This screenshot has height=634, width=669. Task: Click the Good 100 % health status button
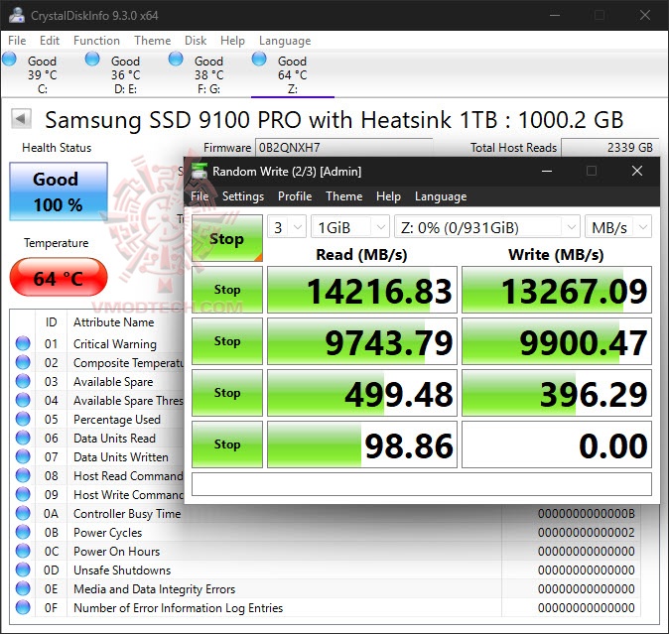tap(58, 191)
